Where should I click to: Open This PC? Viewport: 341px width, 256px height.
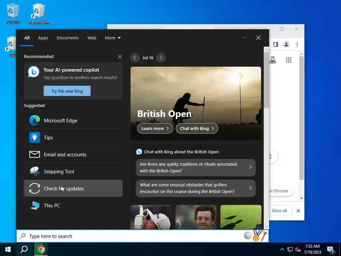click(73, 205)
